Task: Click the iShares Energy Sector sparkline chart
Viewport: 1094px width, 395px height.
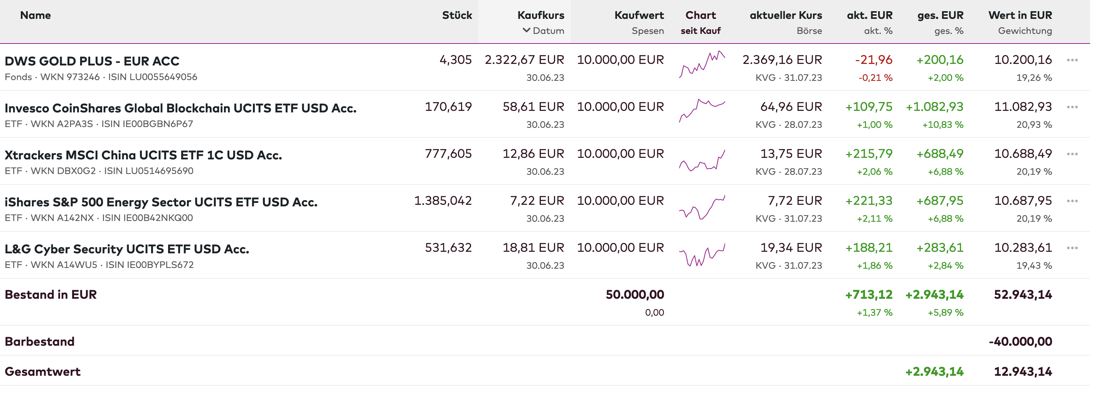Action: (x=702, y=207)
